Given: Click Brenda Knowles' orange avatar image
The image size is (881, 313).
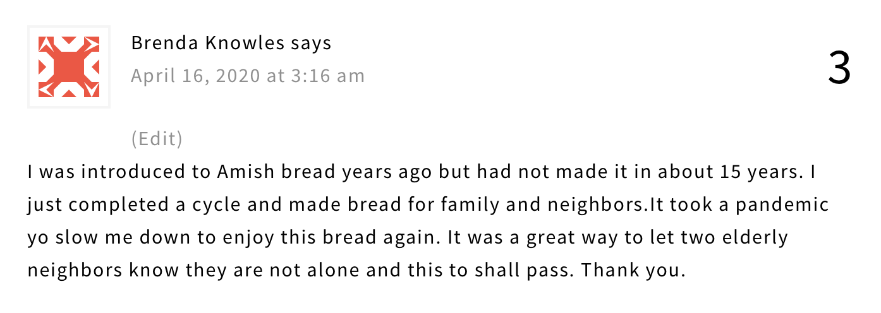Looking at the screenshot, I should [69, 67].
